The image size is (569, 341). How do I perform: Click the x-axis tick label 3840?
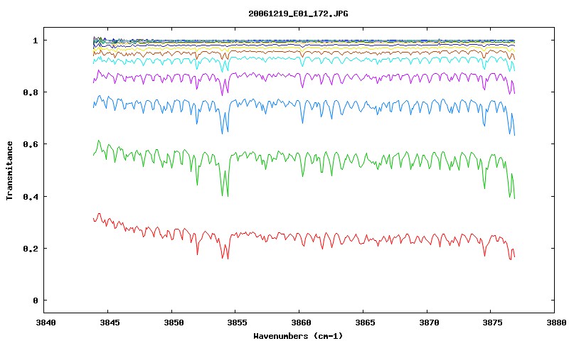[x=46, y=323]
